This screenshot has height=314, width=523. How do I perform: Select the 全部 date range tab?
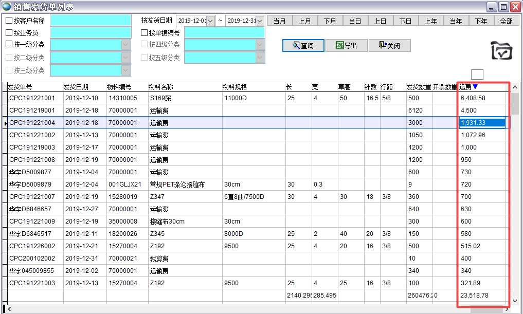506,21
